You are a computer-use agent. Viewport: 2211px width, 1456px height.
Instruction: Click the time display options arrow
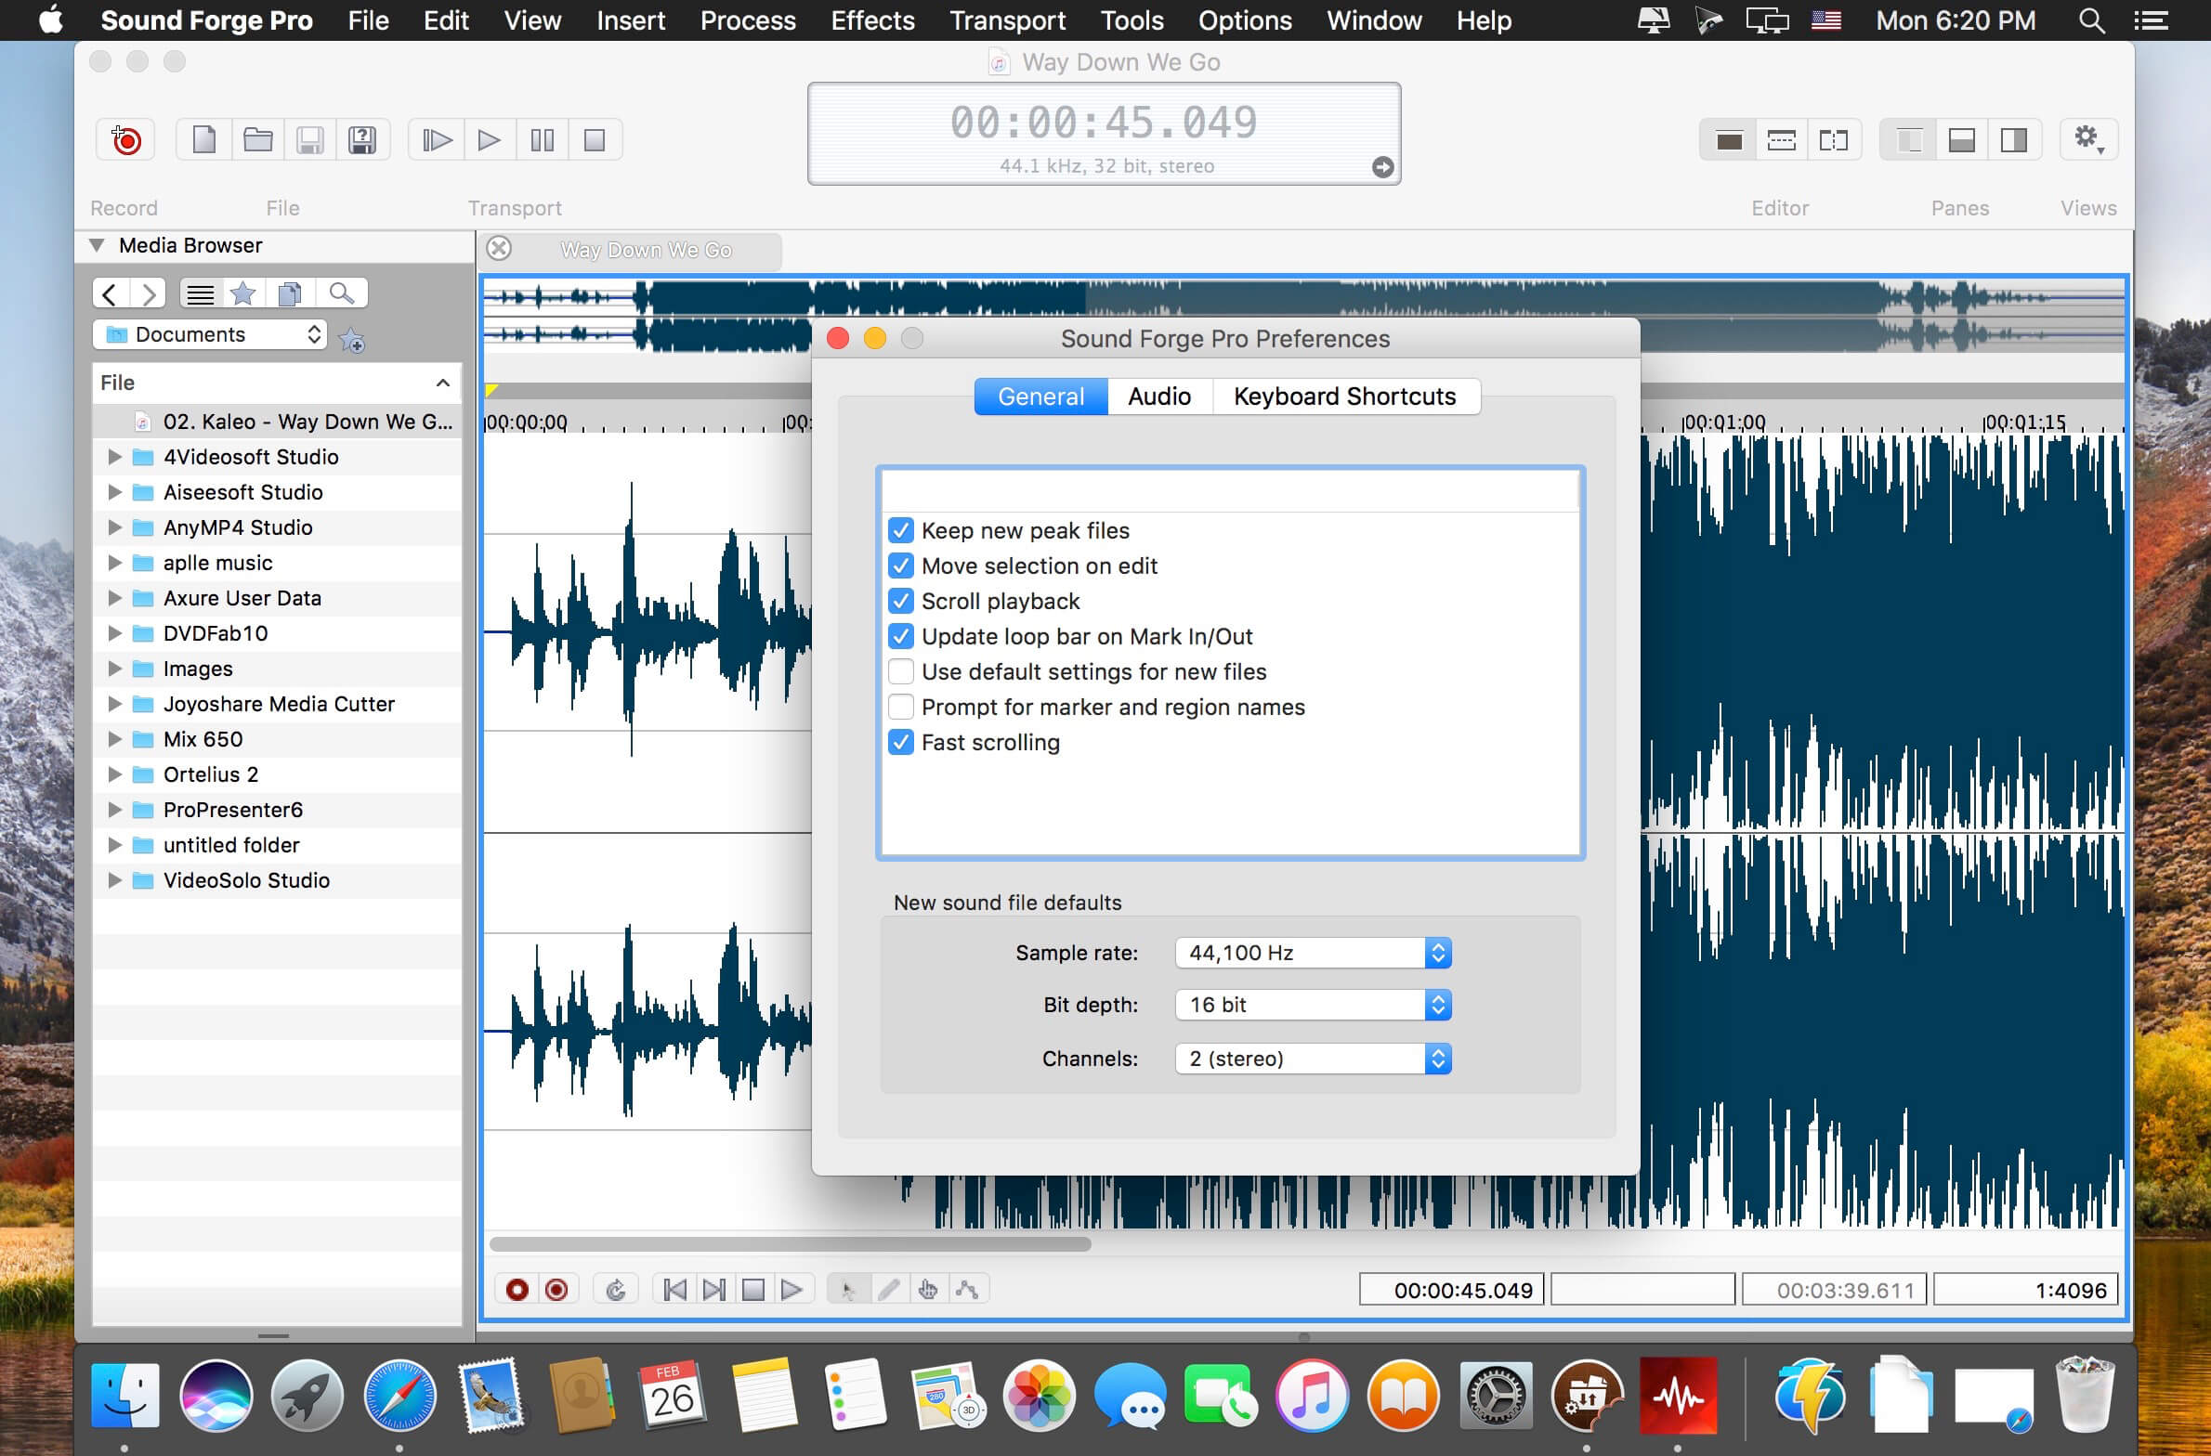pos(1382,166)
